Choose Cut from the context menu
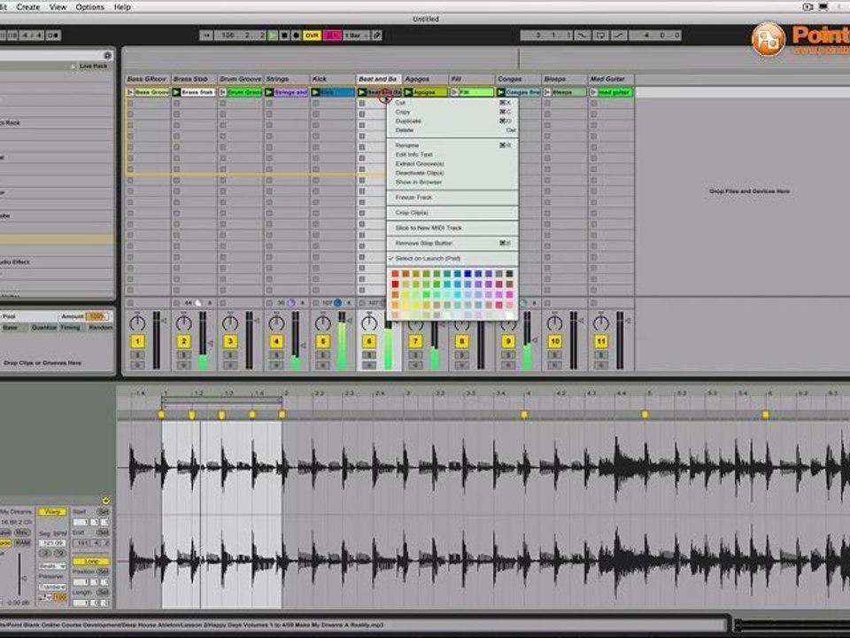This screenshot has width=850, height=638. pyautogui.click(x=452, y=103)
